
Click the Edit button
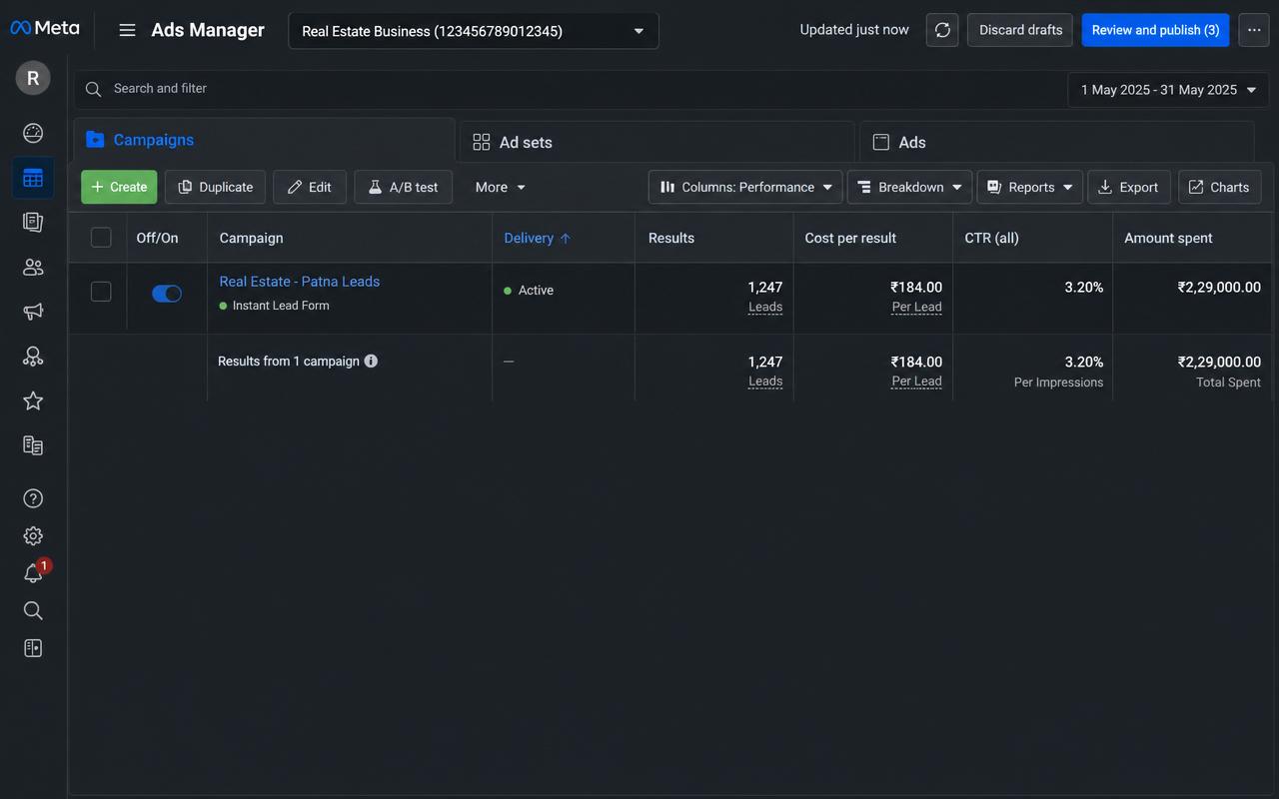coord(310,187)
